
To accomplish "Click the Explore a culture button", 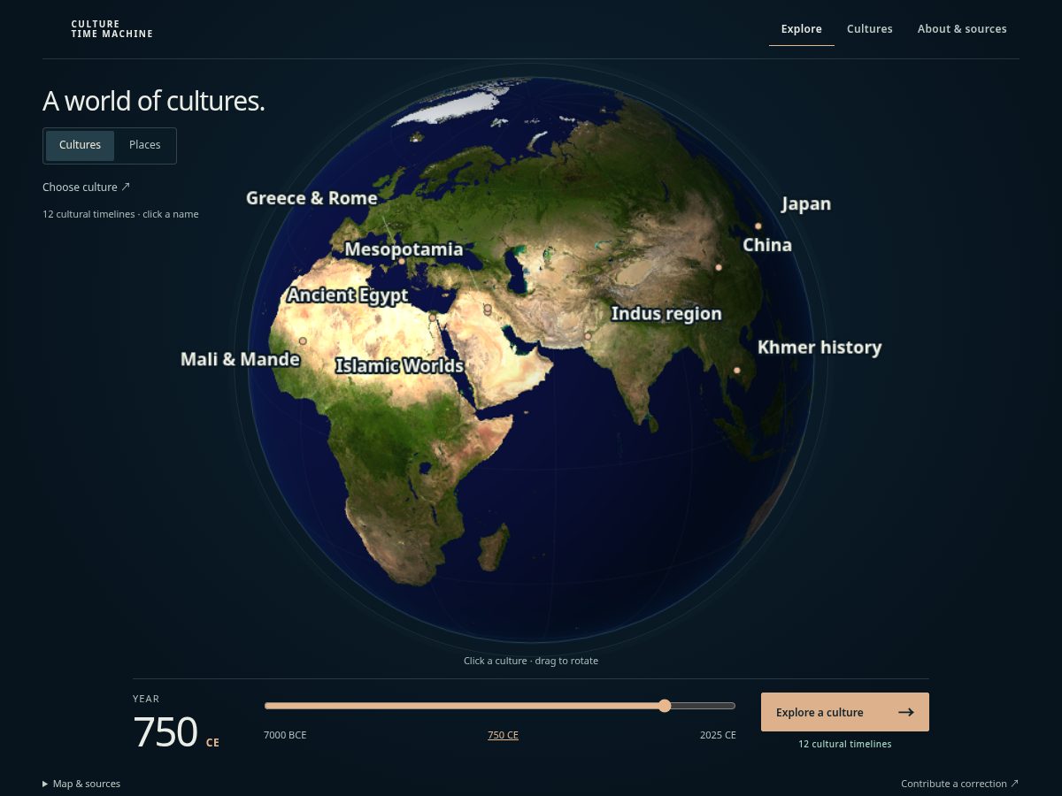I will (845, 712).
